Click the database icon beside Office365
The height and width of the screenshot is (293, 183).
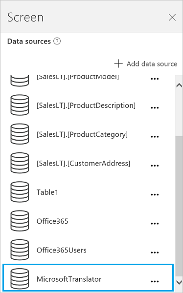[x=20, y=221]
